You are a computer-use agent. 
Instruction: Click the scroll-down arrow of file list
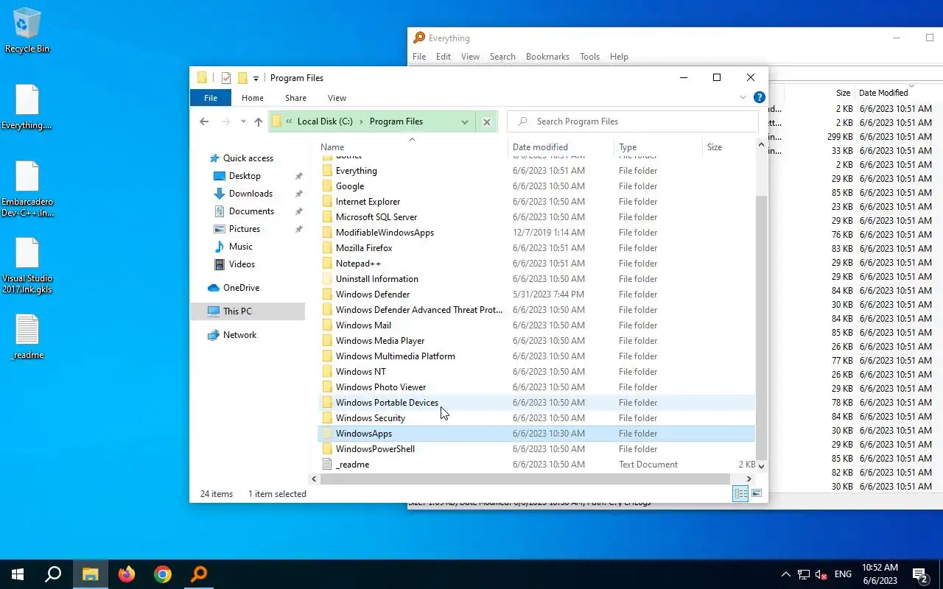[761, 465]
